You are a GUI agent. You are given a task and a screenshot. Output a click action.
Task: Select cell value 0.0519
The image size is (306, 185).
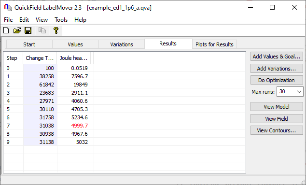(79, 68)
